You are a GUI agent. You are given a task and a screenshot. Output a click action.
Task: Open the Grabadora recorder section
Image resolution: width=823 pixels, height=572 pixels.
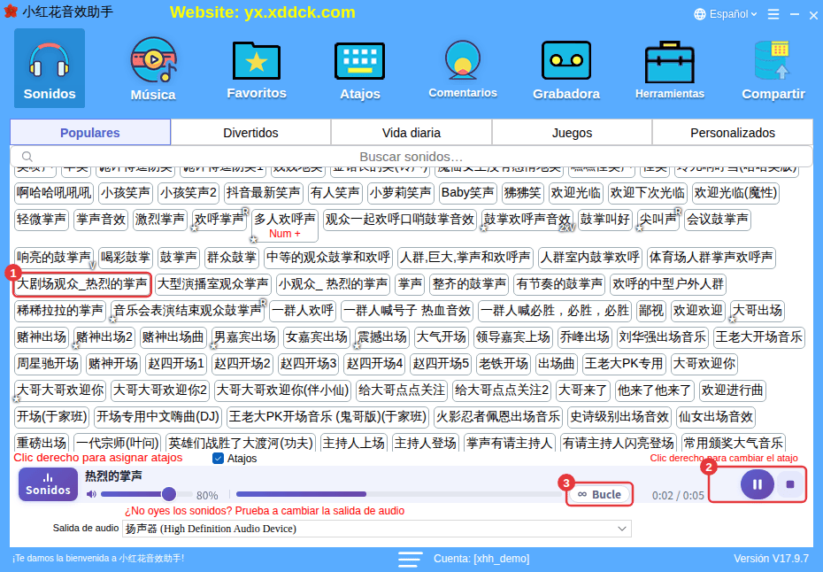click(x=566, y=68)
